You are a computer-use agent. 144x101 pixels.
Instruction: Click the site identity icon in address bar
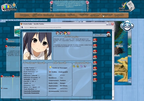pos(22,27)
